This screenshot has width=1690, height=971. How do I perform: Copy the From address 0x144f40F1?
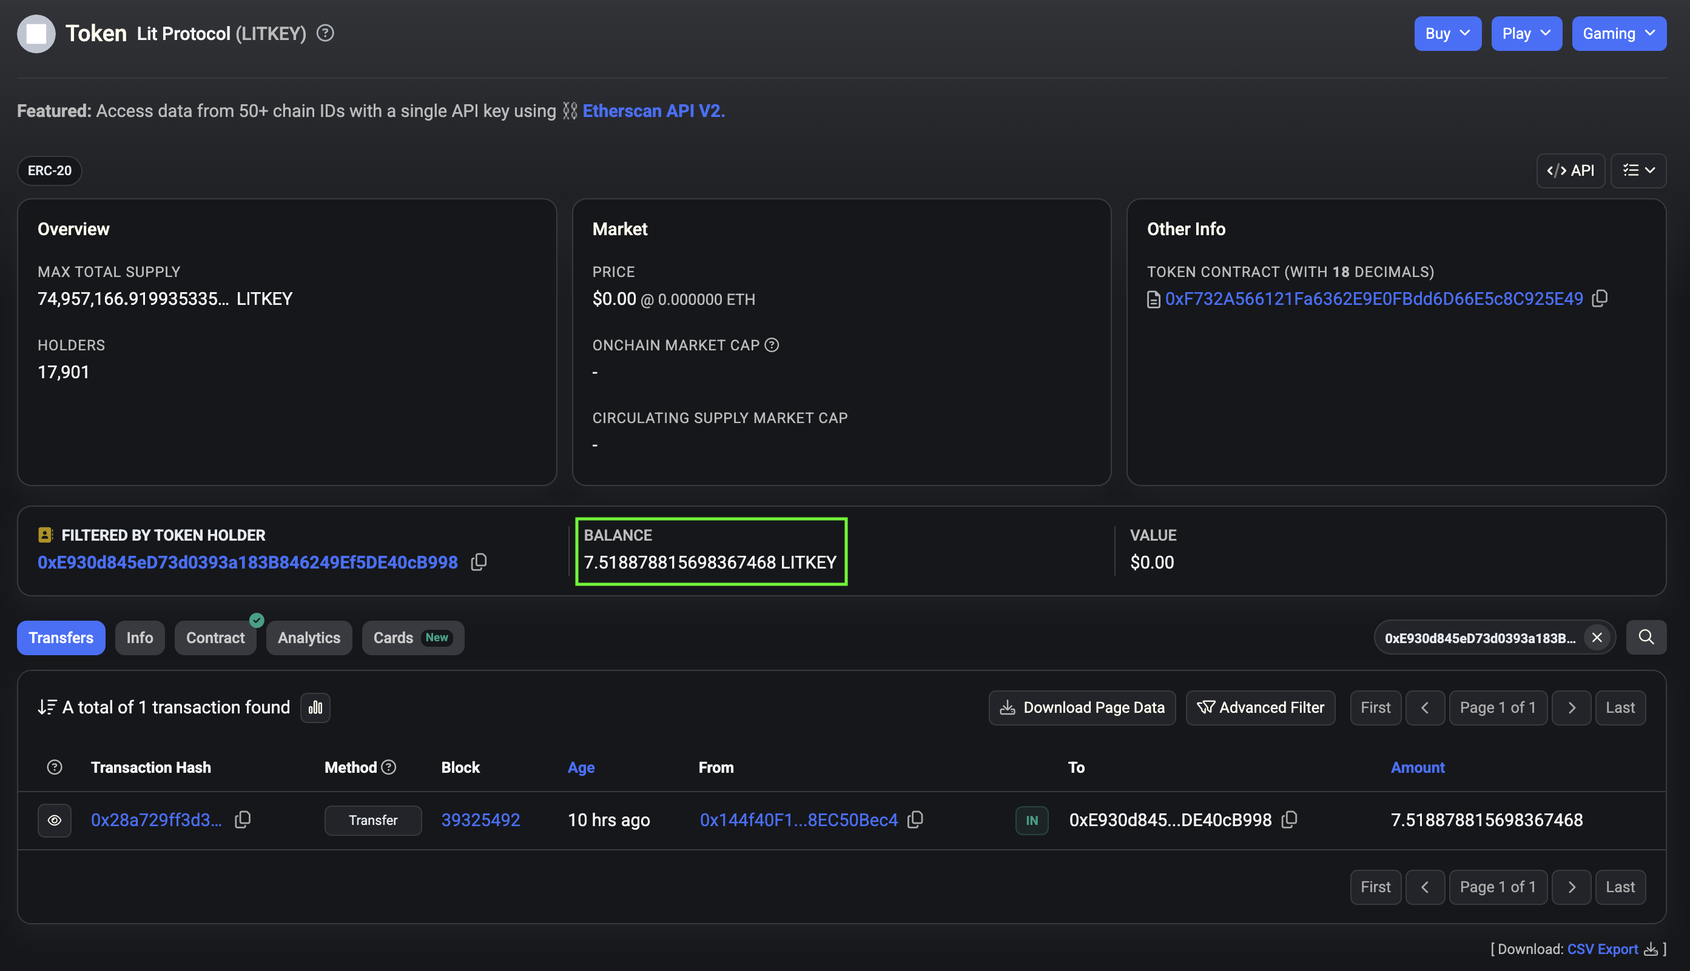click(915, 819)
